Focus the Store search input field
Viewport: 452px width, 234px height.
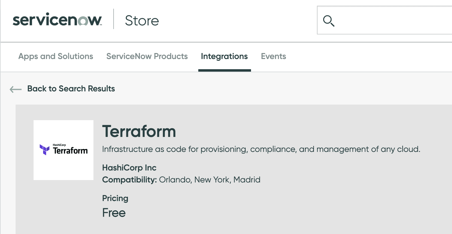pyautogui.click(x=392, y=20)
